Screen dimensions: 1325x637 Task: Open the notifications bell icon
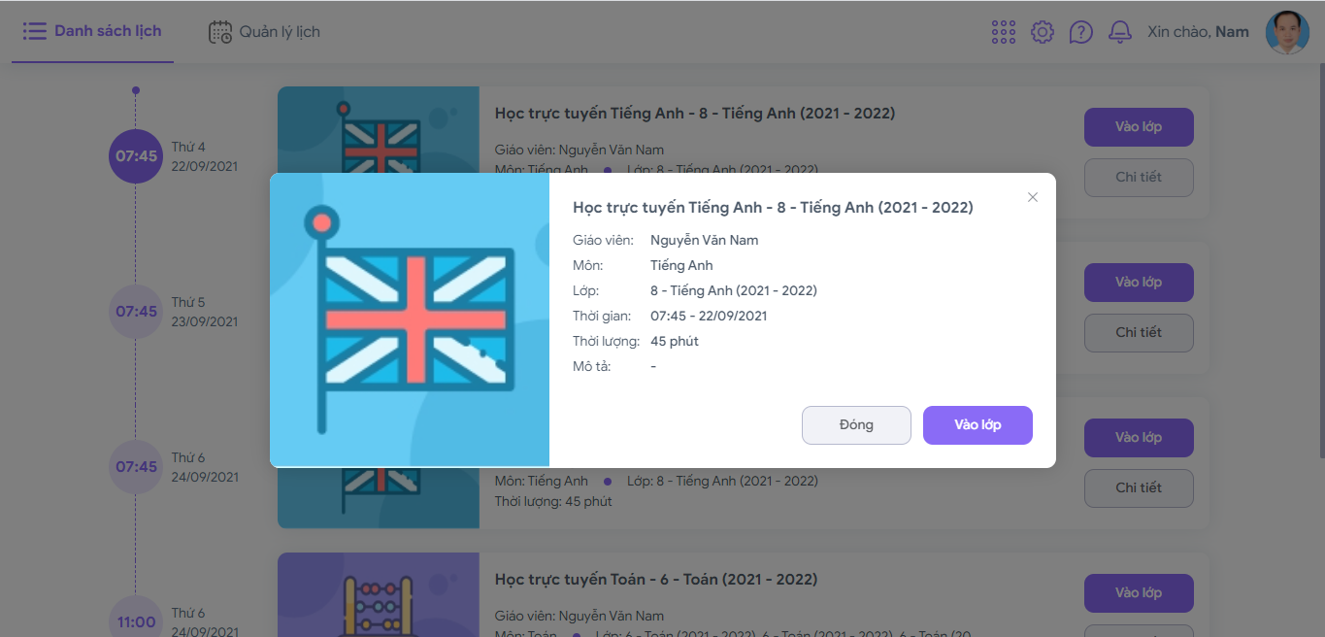(1120, 32)
